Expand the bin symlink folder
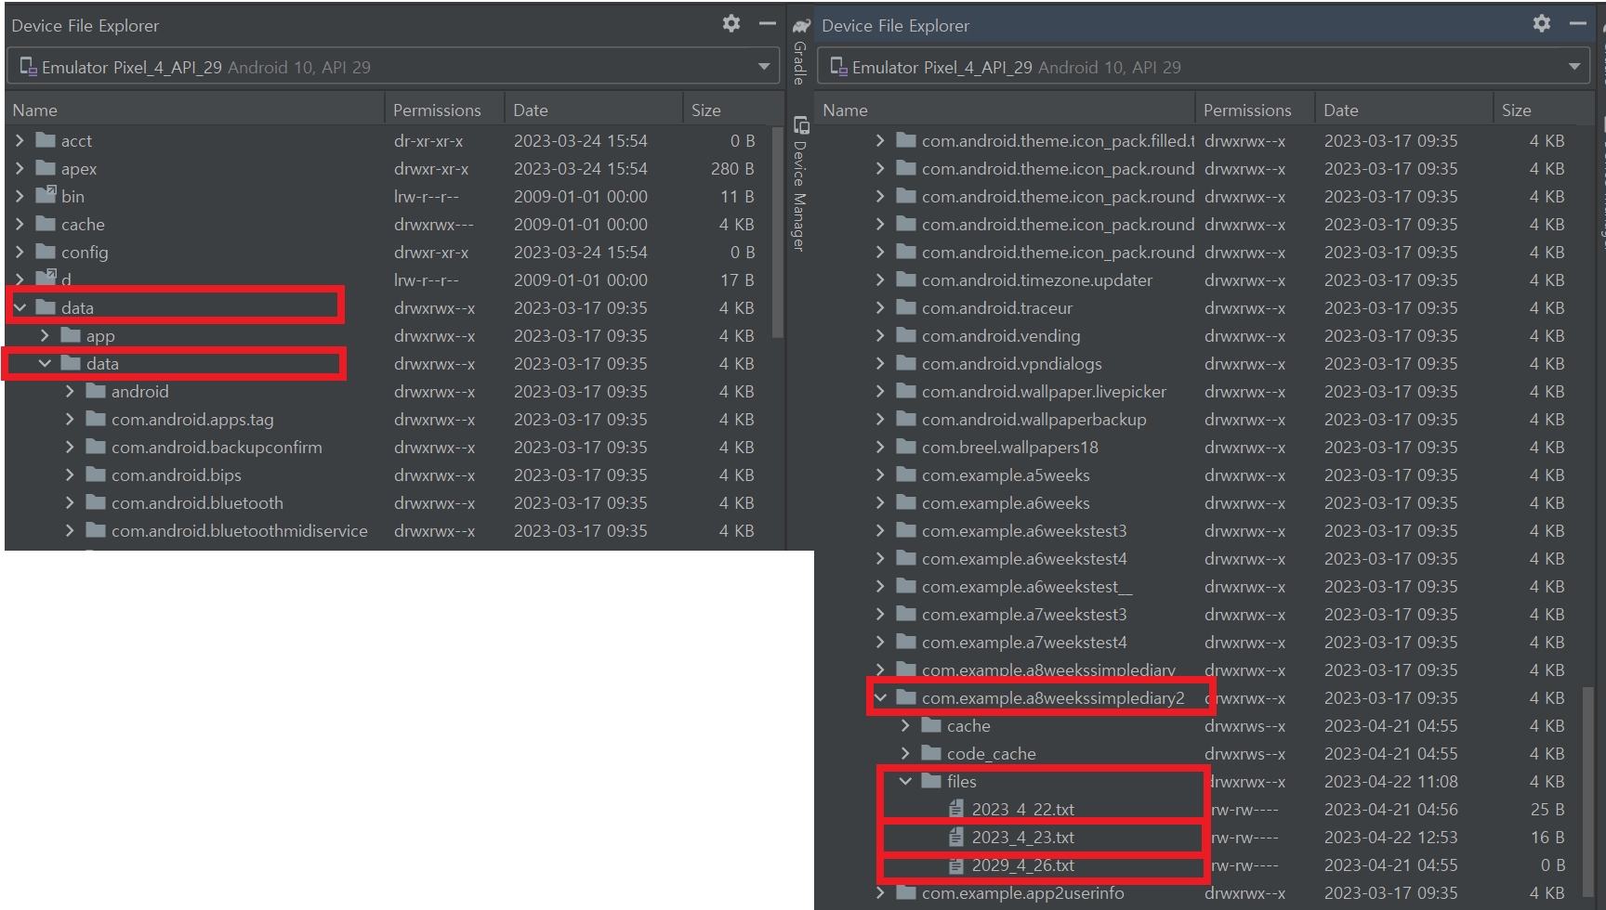Viewport: 1606px width, 910px height. pos(20,196)
